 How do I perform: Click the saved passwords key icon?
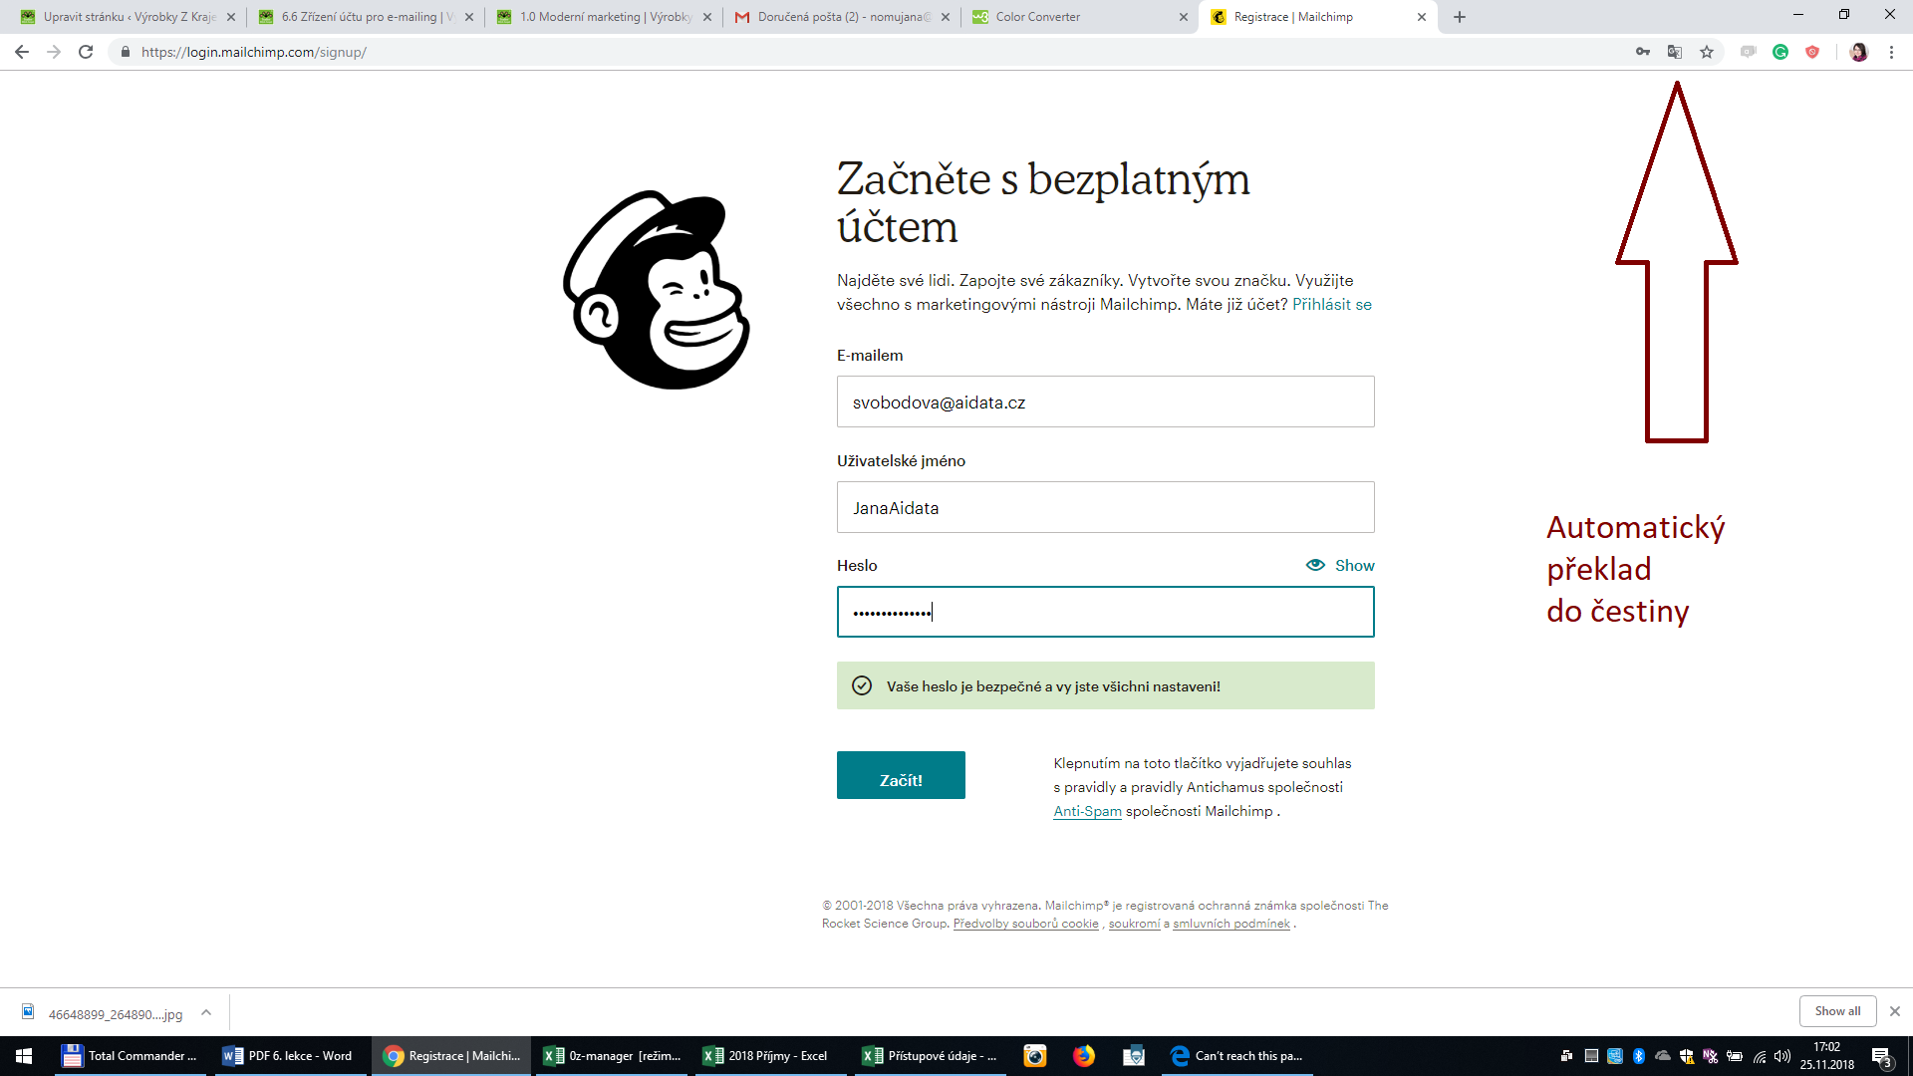click(x=1643, y=52)
